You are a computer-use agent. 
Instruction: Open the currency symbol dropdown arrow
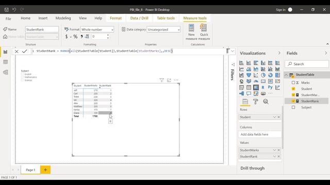tap(71, 37)
